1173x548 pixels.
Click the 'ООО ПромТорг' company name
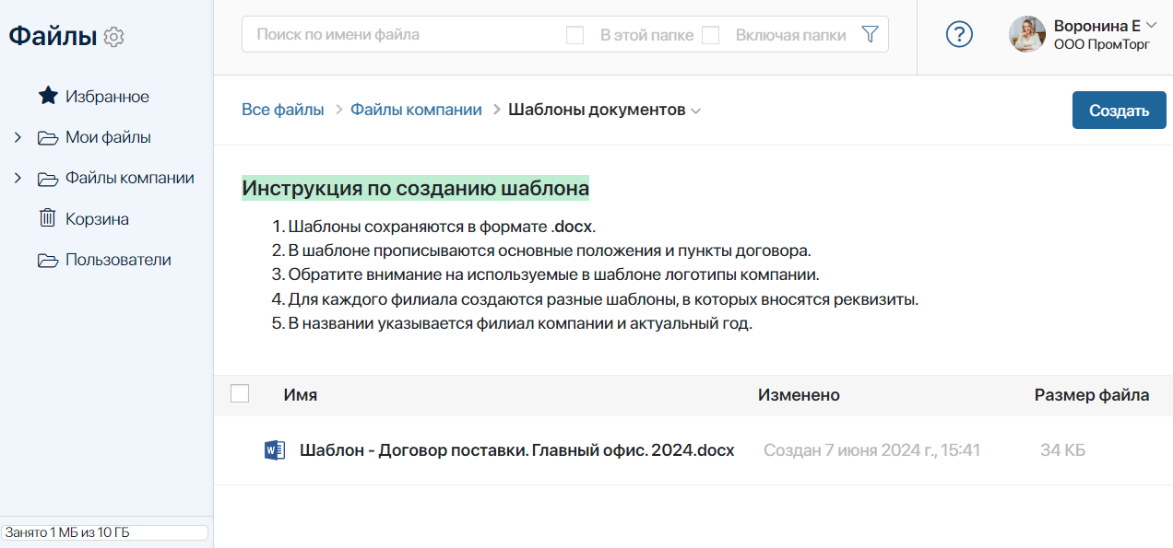(1102, 43)
